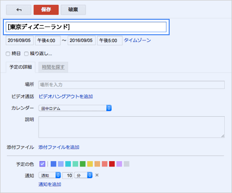This screenshot has height=193, width=232.
Task: Click the event title field 東京ディズニーランド
Action: pos(86,27)
